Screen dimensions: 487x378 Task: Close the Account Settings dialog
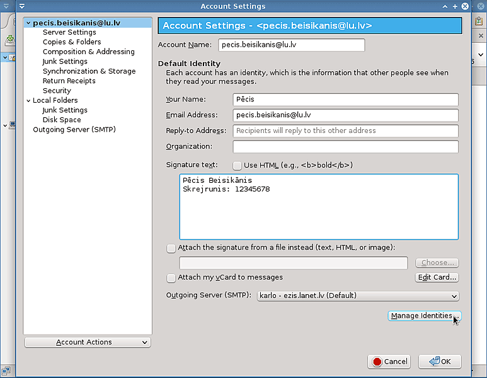[x=465, y=6]
